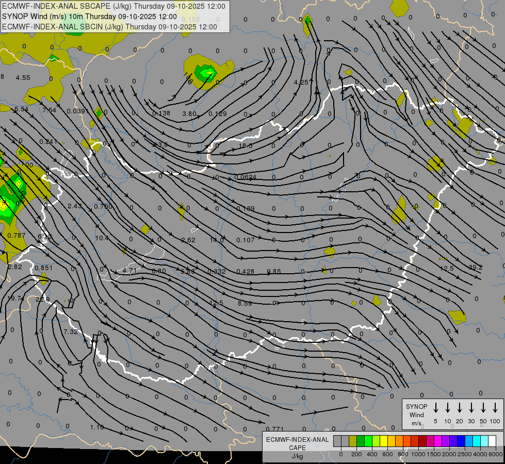This screenshot has width=505, height=464.
Task: Click the map value 0.787
Action: [16, 235]
